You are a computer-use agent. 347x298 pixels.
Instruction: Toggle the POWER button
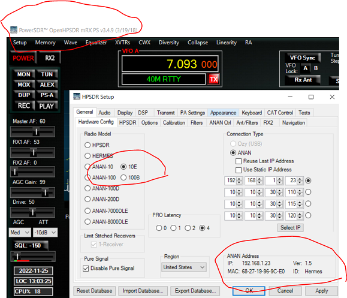click(x=23, y=58)
